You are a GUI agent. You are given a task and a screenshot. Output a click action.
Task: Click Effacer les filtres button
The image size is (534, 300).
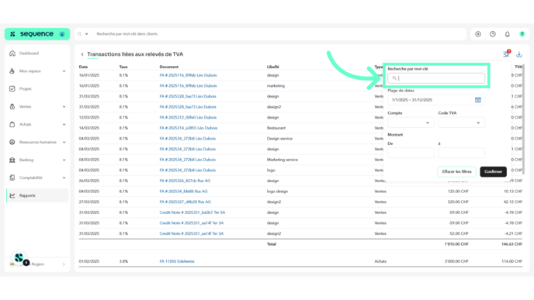coord(456,172)
